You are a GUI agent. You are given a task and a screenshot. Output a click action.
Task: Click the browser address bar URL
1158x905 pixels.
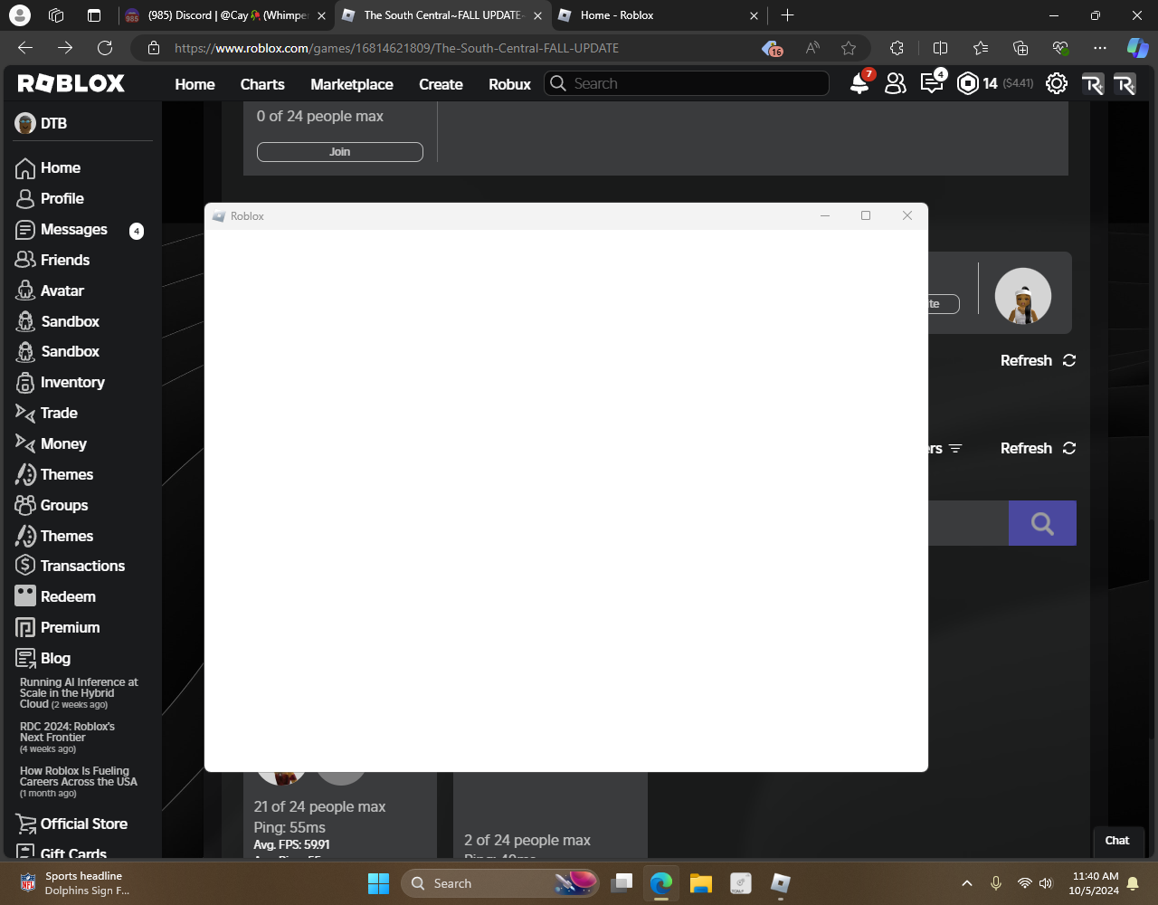click(x=396, y=48)
